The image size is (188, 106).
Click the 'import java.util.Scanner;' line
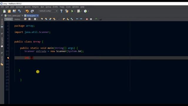tap(32, 32)
